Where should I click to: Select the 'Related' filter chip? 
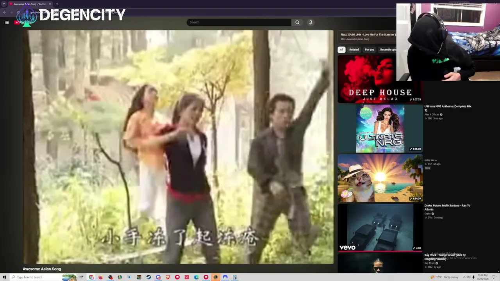[x=354, y=50]
